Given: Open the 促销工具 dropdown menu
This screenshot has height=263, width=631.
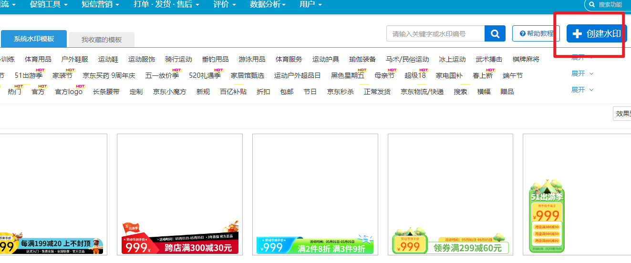Looking at the screenshot, I should pos(48,4).
